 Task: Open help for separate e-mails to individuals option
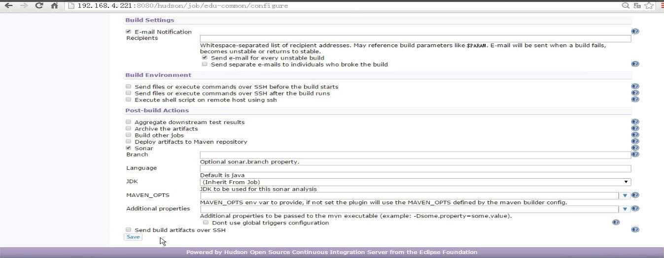635,64
